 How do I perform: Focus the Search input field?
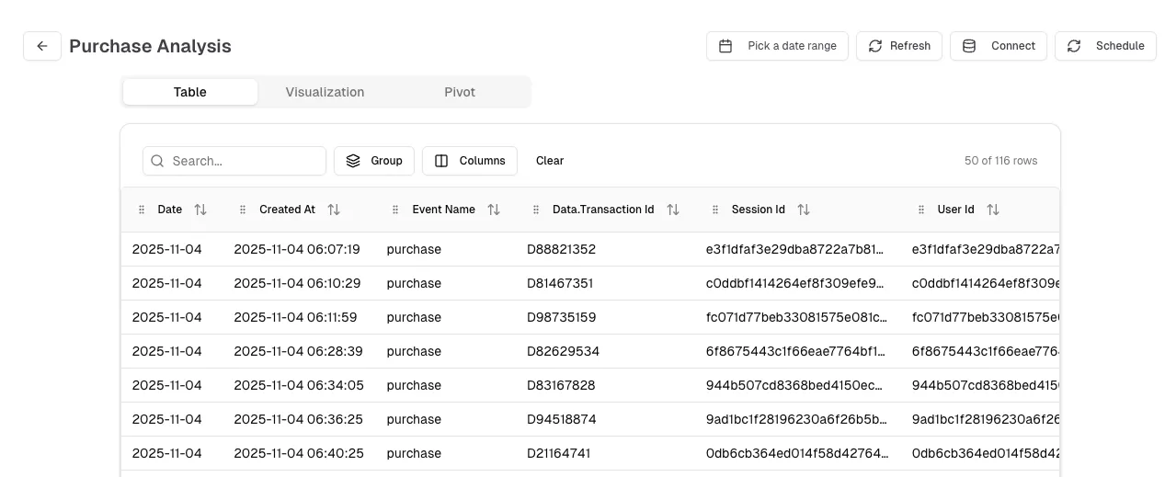click(x=234, y=161)
